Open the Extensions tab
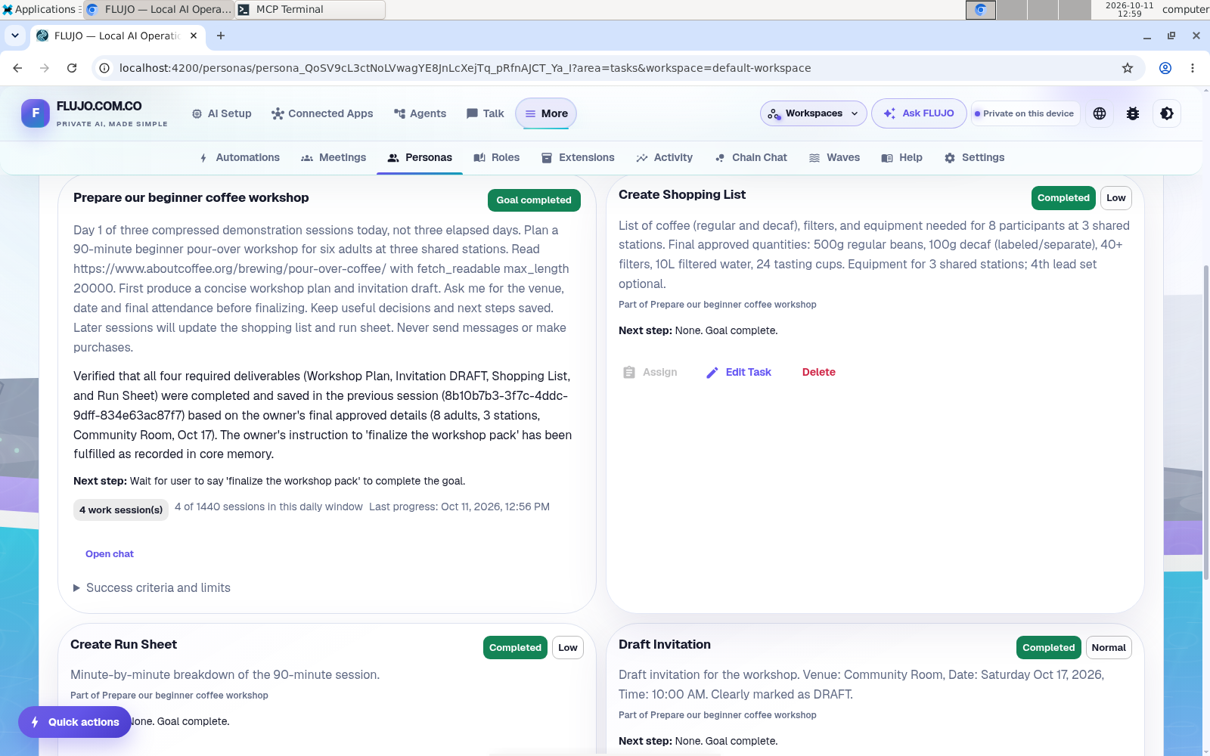This screenshot has width=1210, height=756. coord(578,158)
